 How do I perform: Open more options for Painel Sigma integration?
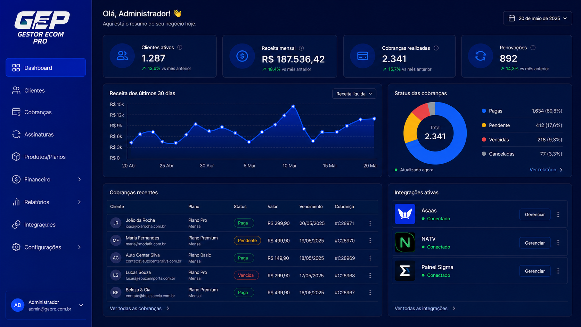pos(558,271)
